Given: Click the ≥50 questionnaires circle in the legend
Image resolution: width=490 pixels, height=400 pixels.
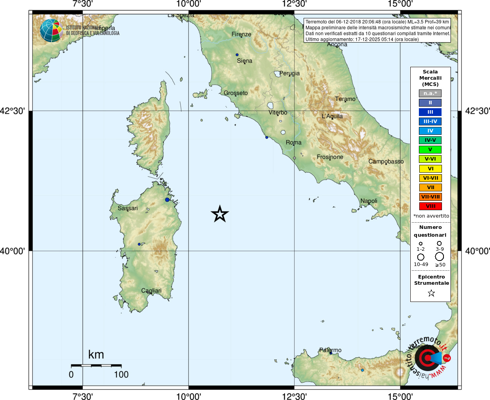Looking at the screenshot, I should click(440, 257).
